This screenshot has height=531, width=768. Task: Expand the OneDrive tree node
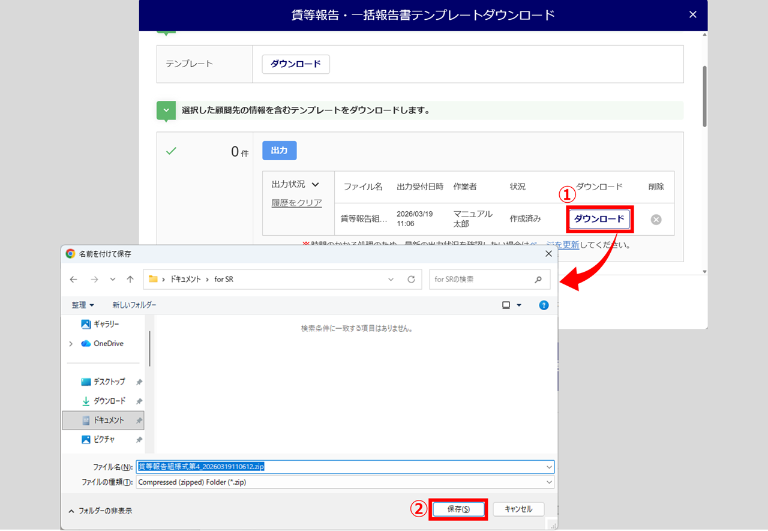point(71,344)
